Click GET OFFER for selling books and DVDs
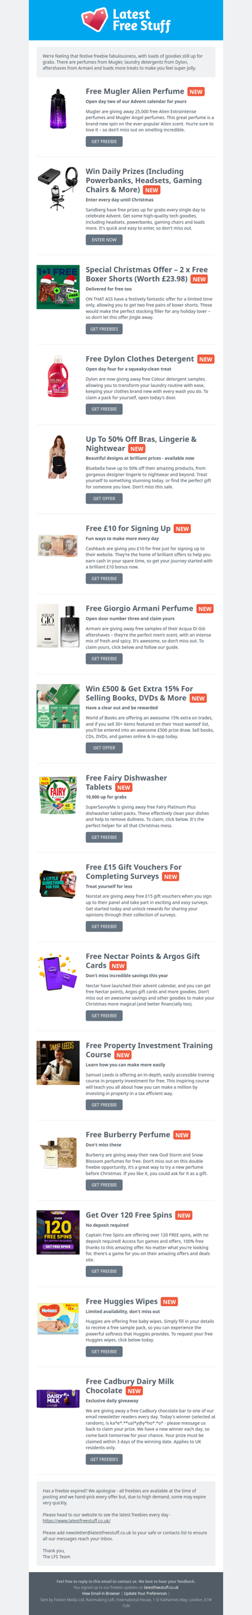252x1615 pixels. (x=104, y=748)
